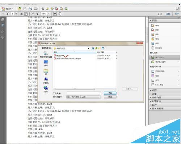Click the signatures icon in the left sidebar
Viewport: 181px width, 144px height.
(x=3, y=37)
